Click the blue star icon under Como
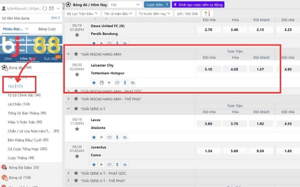This screenshot has height=187, width=300. pyautogui.click(x=94, y=165)
